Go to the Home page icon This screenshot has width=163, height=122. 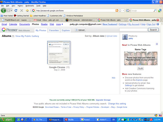(27, 11)
